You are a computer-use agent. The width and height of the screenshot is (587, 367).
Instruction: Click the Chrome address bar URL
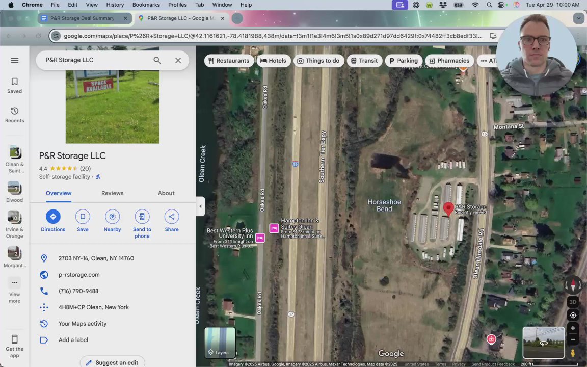coord(273,36)
